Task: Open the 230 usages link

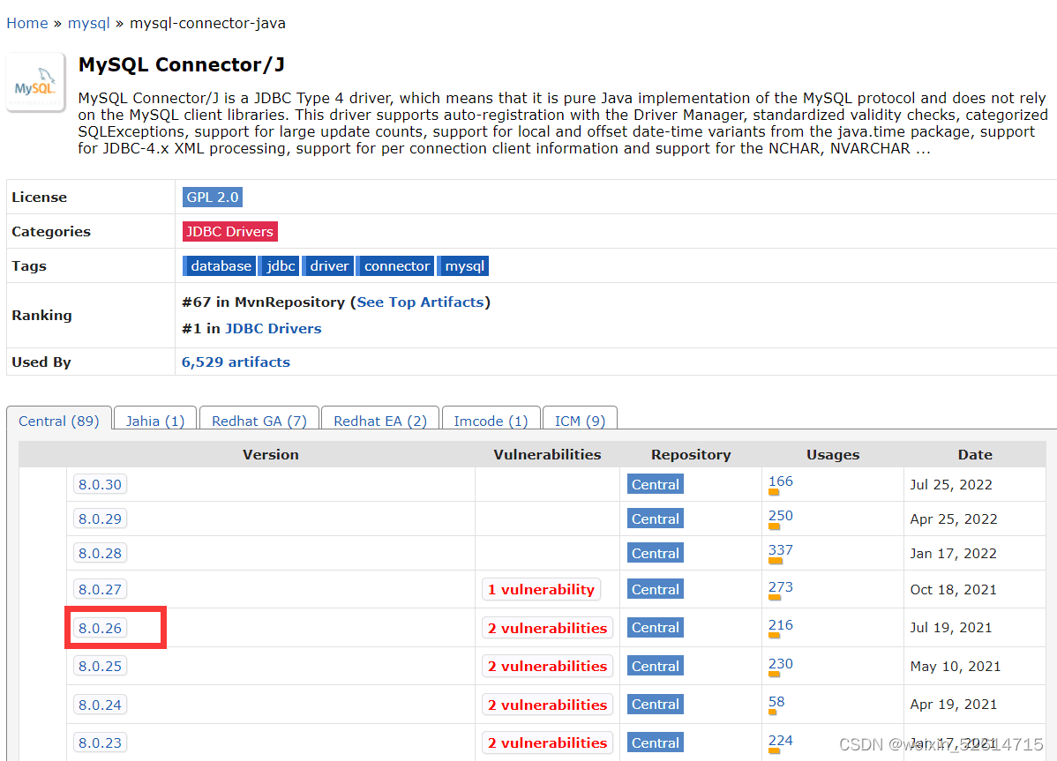Action: coord(781,663)
